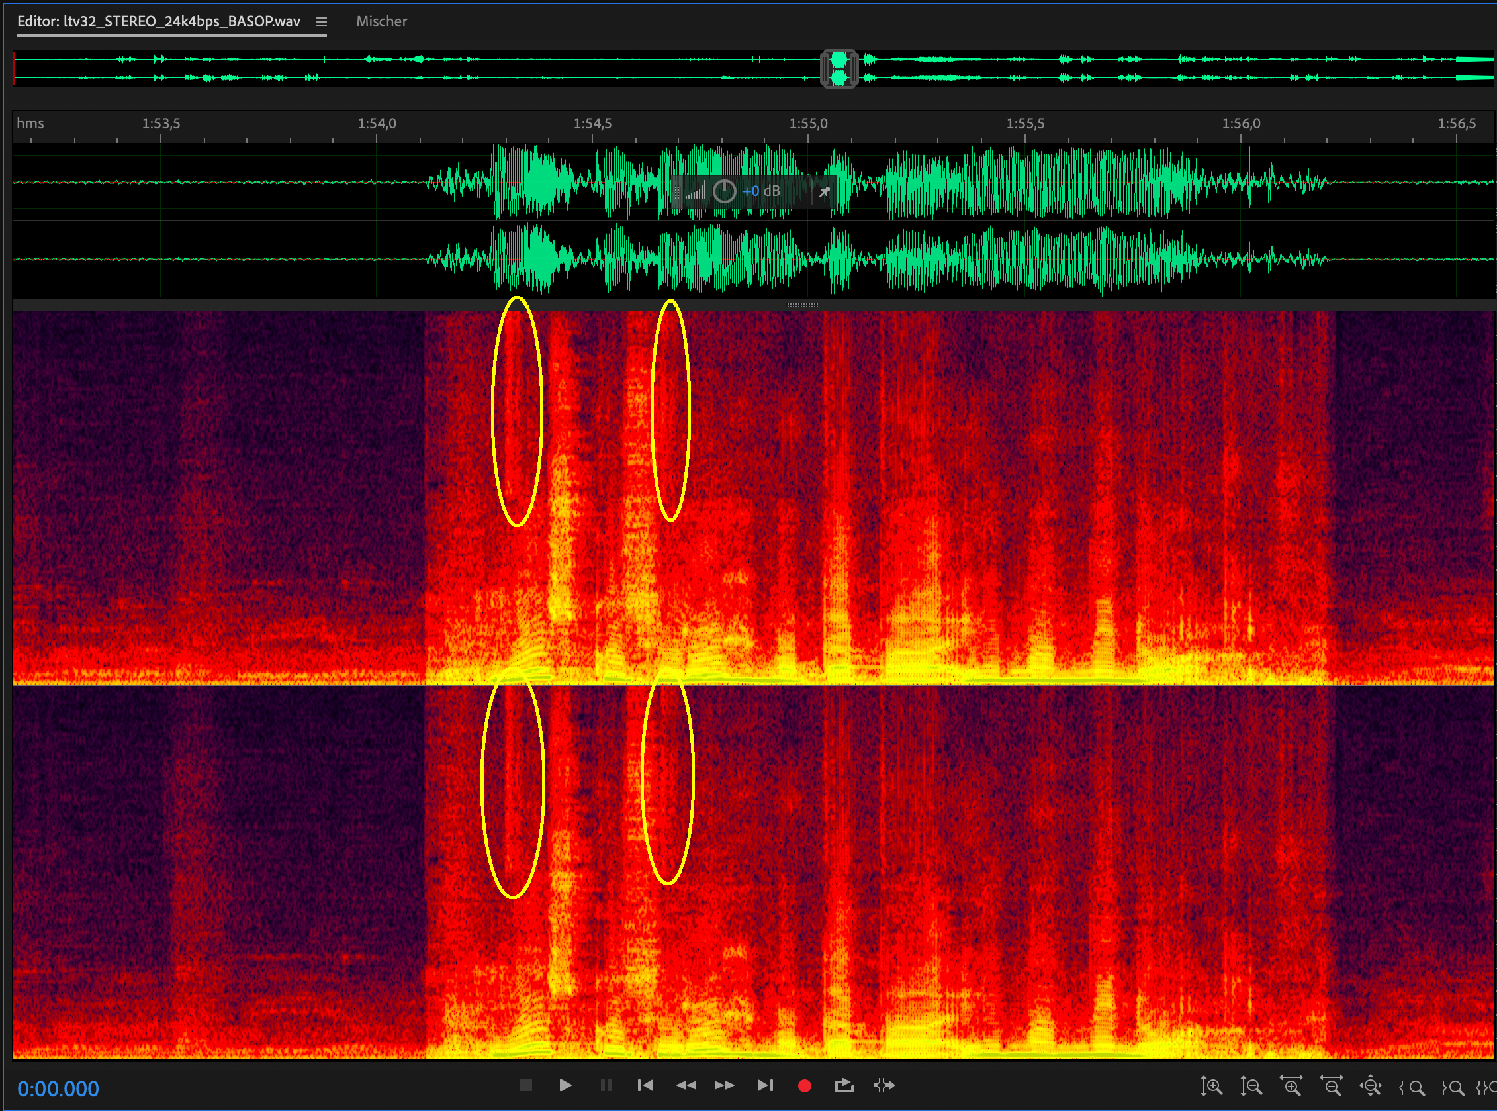Move playhead to next marker
This screenshot has width=1497, height=1111.
click(765, 1085)
